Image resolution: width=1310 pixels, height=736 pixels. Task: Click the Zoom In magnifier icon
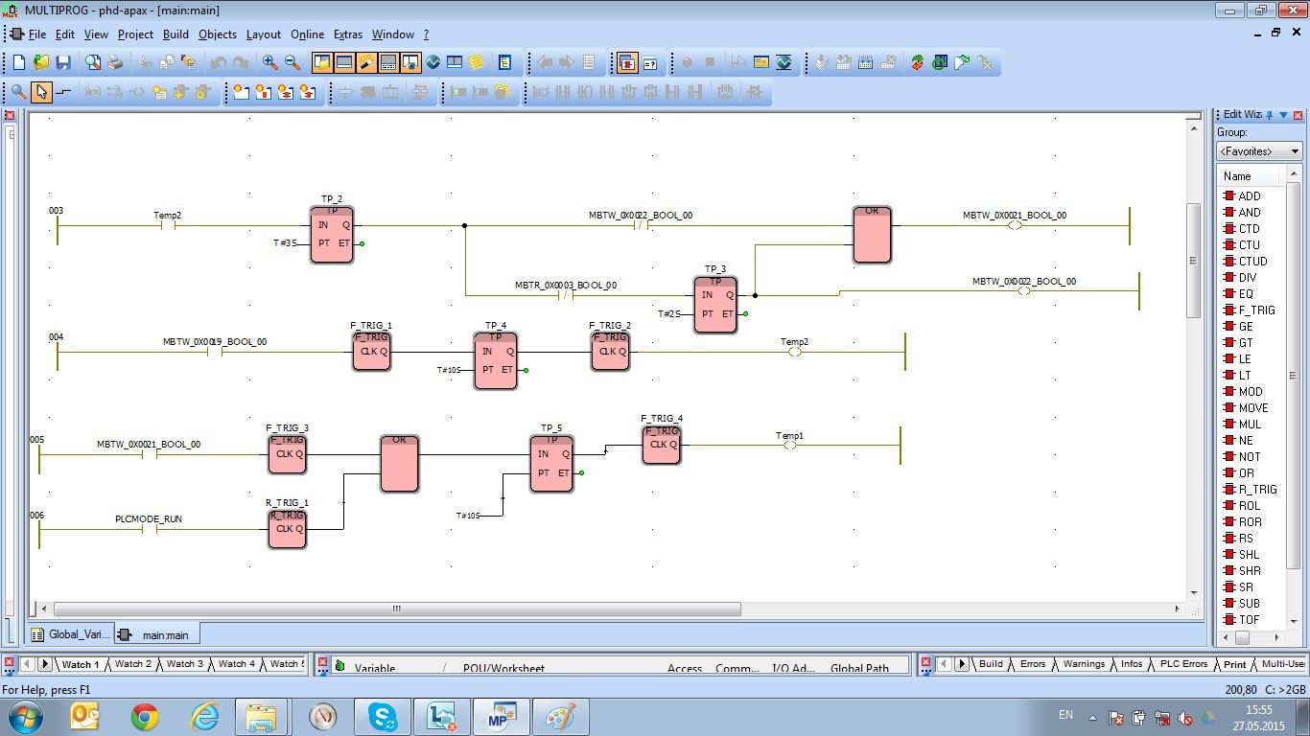point(270,62)
